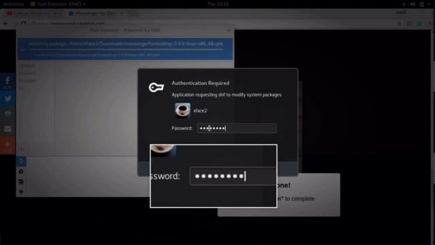Screen dimensions: 435x245
Task: Select the Available filter in Yum Extender
Action: [x=28, y=80]
